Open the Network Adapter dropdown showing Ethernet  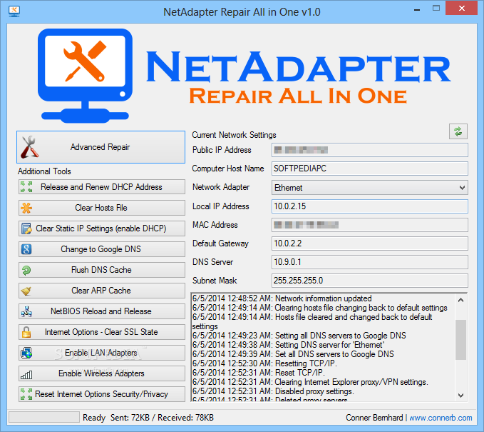click(370, 188)
